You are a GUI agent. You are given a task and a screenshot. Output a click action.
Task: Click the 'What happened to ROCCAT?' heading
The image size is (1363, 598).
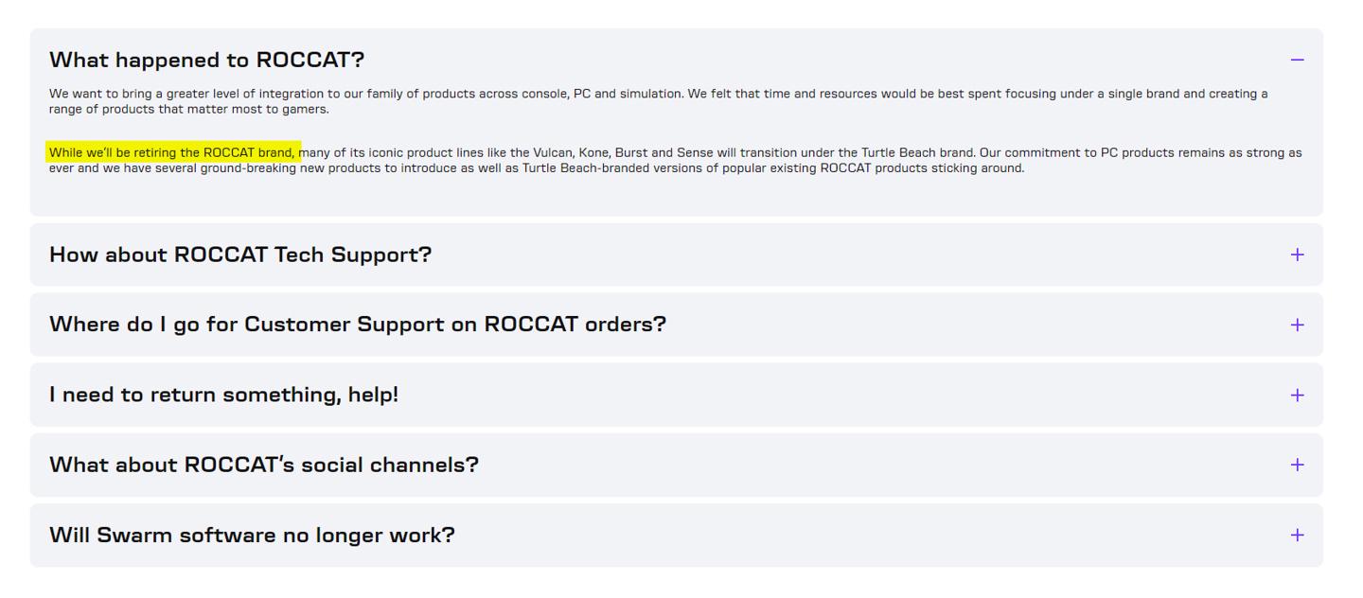(206, 60)
